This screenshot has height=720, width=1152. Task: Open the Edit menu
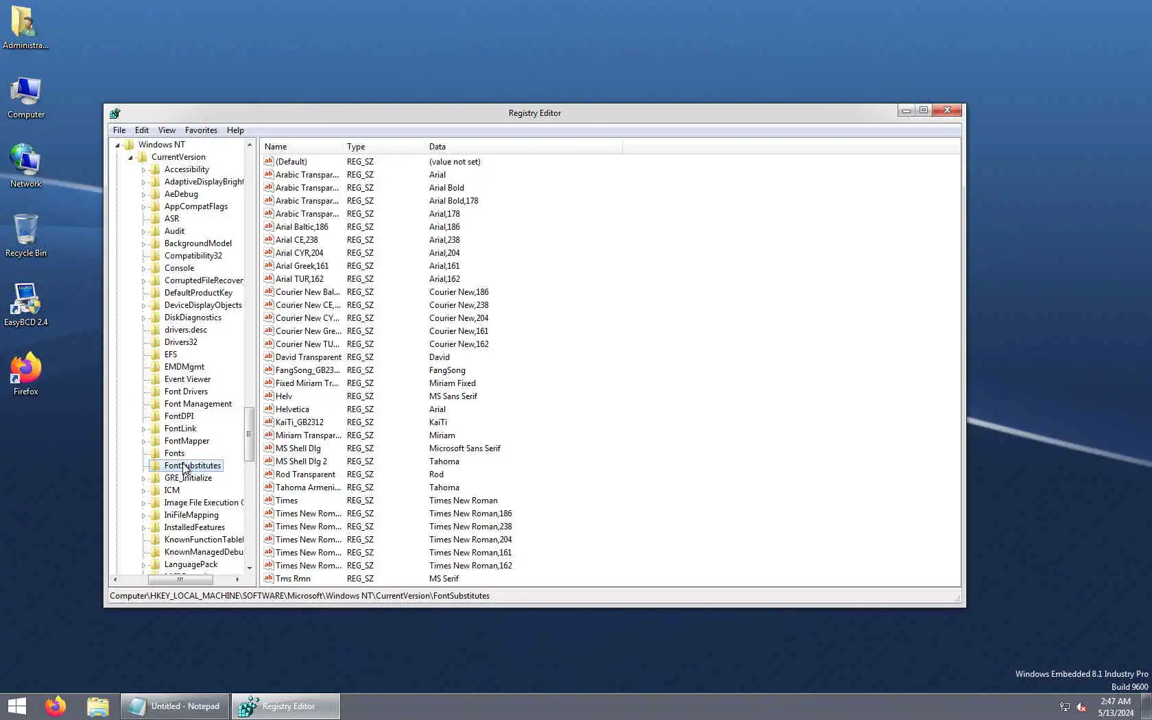pyautogui.click(x=142, y=130)
